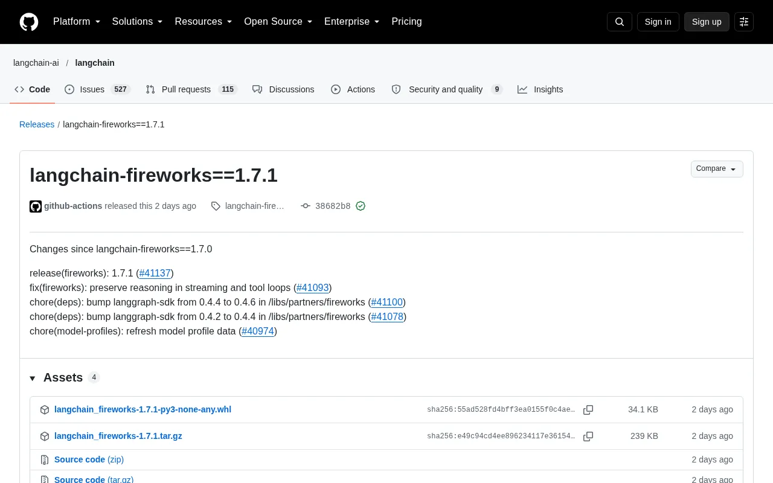This screenshot has height=483, width=773.
Task: Copy sha256 of the tar.gz asset
Action: point(588,437)
